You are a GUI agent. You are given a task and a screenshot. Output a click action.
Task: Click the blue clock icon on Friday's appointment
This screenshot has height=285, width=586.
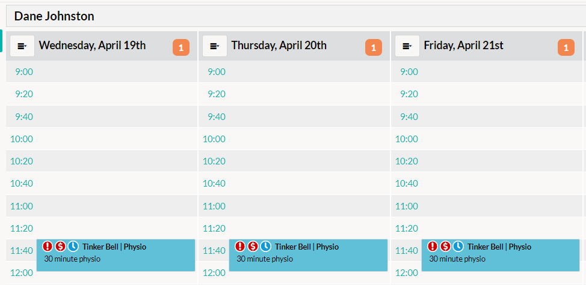point(458,246)
